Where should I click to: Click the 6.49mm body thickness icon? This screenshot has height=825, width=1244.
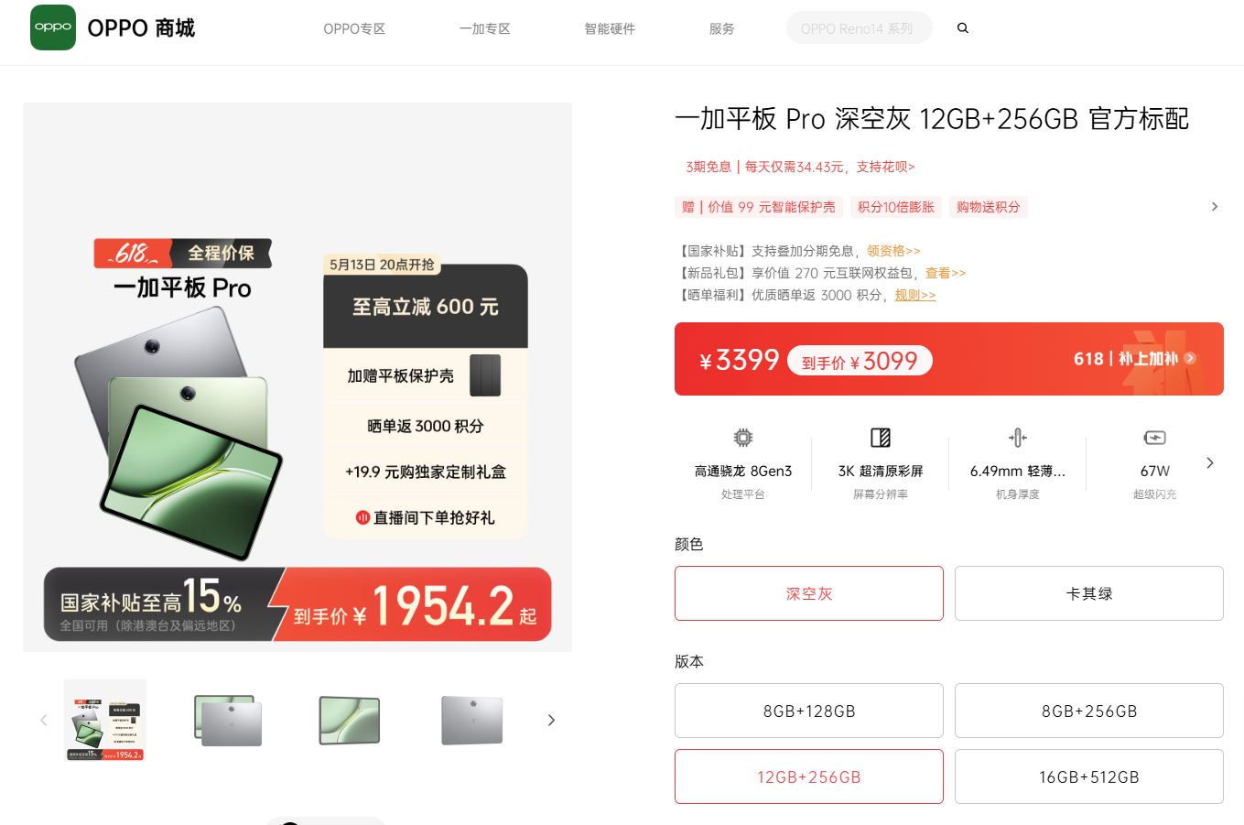click(x=1018, y=438)
